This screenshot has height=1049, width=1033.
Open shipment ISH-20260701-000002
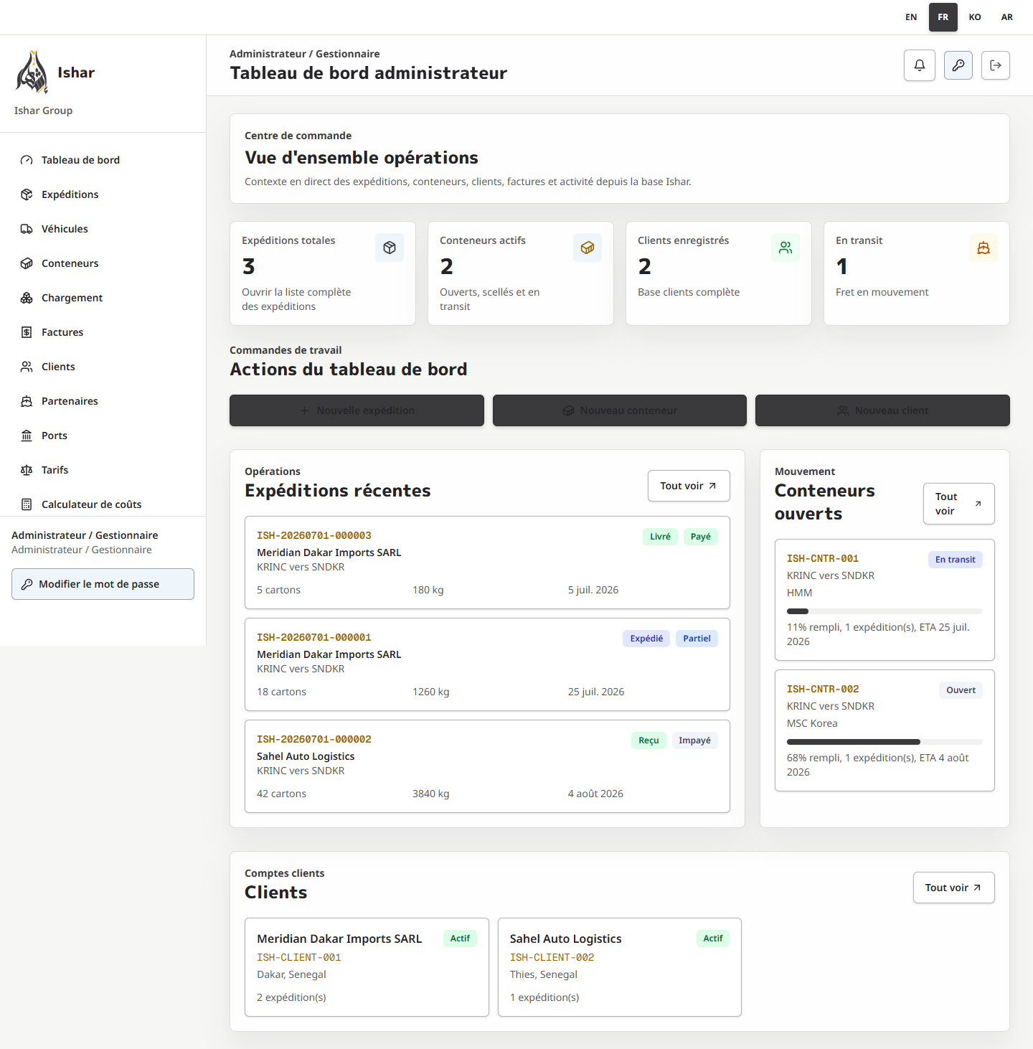487,766
